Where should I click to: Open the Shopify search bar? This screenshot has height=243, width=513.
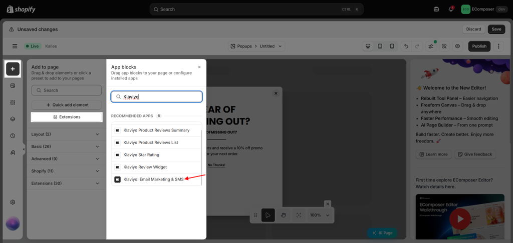(256, 9)
